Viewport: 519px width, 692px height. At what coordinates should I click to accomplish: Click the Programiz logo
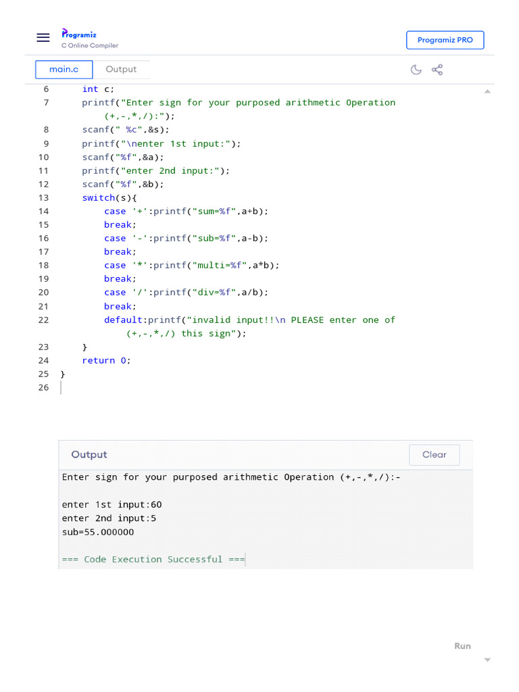click(x=79, y=34)
